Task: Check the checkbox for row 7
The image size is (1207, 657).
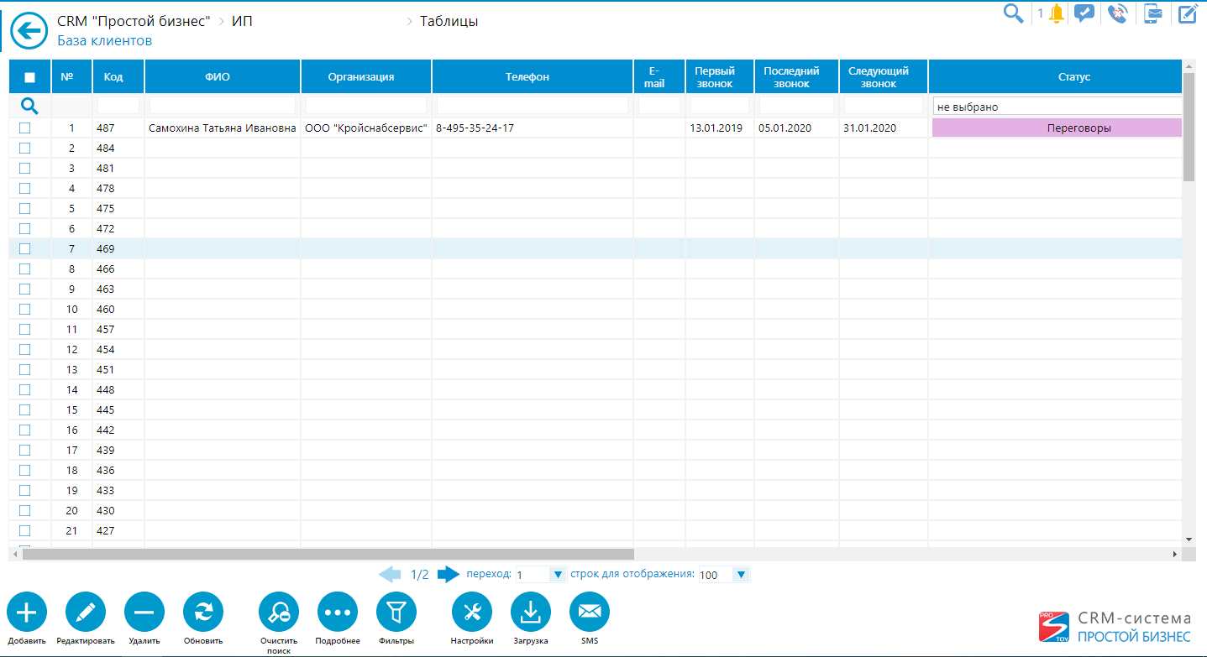Action: [x=24, y=248]
